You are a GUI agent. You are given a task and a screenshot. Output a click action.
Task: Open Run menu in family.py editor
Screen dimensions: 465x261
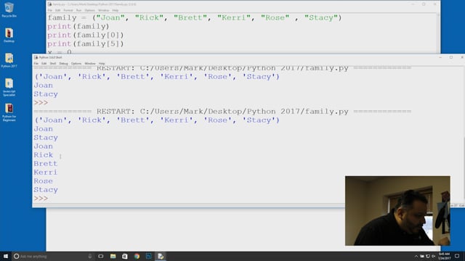78,10
